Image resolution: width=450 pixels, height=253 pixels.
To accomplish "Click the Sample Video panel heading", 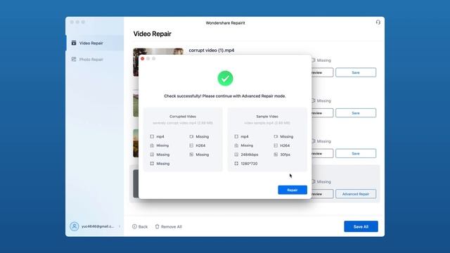I will point(267,117).
